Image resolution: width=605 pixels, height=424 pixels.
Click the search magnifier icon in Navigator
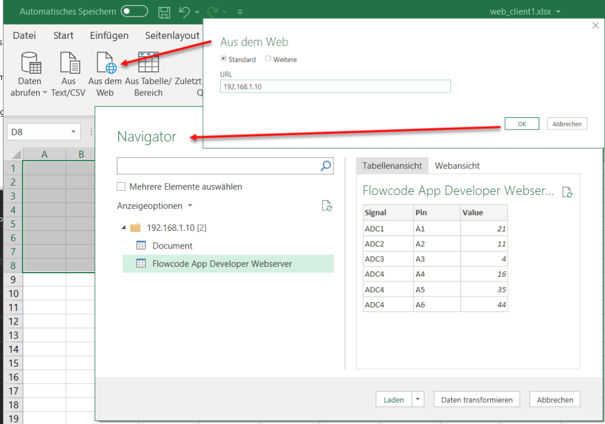click(x=325, y=166)
